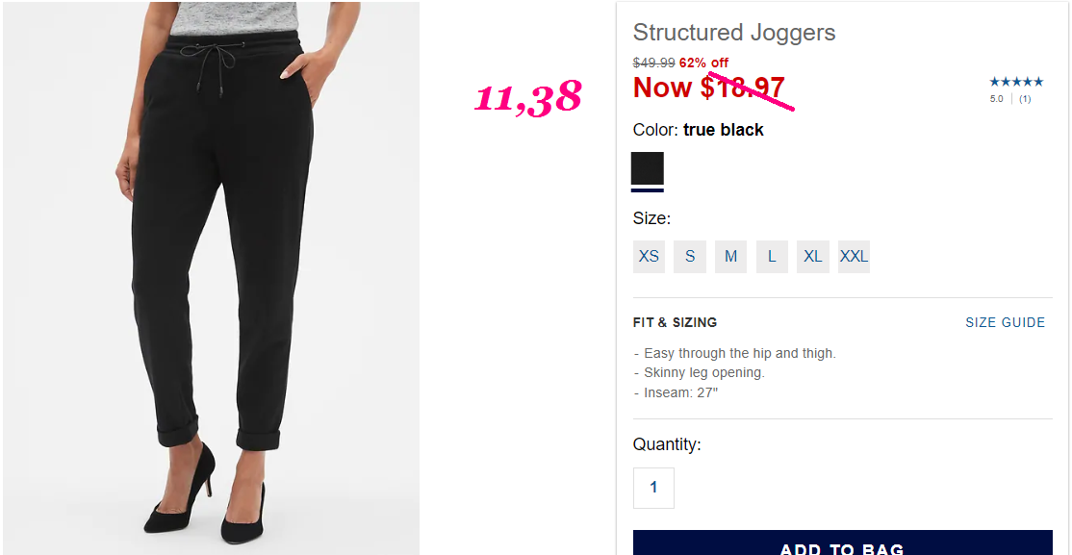Click the 62% off discount label

703,63
